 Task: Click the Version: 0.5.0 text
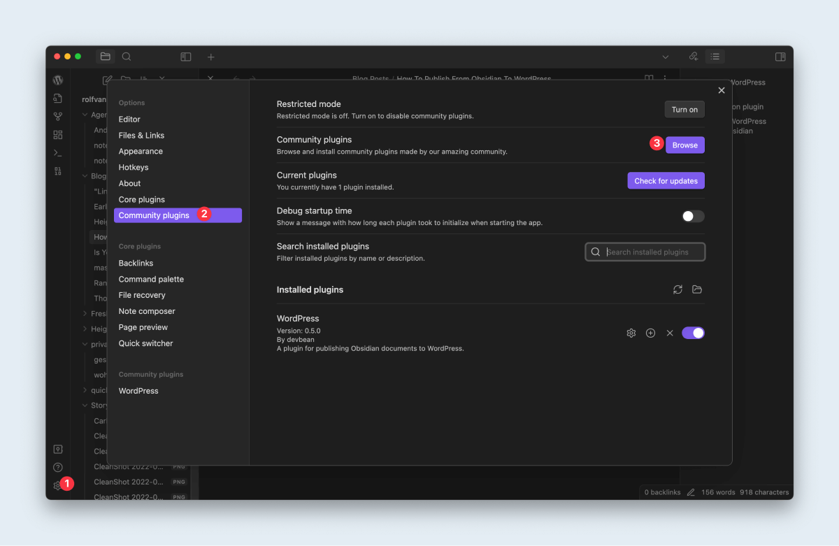point(299,331)
